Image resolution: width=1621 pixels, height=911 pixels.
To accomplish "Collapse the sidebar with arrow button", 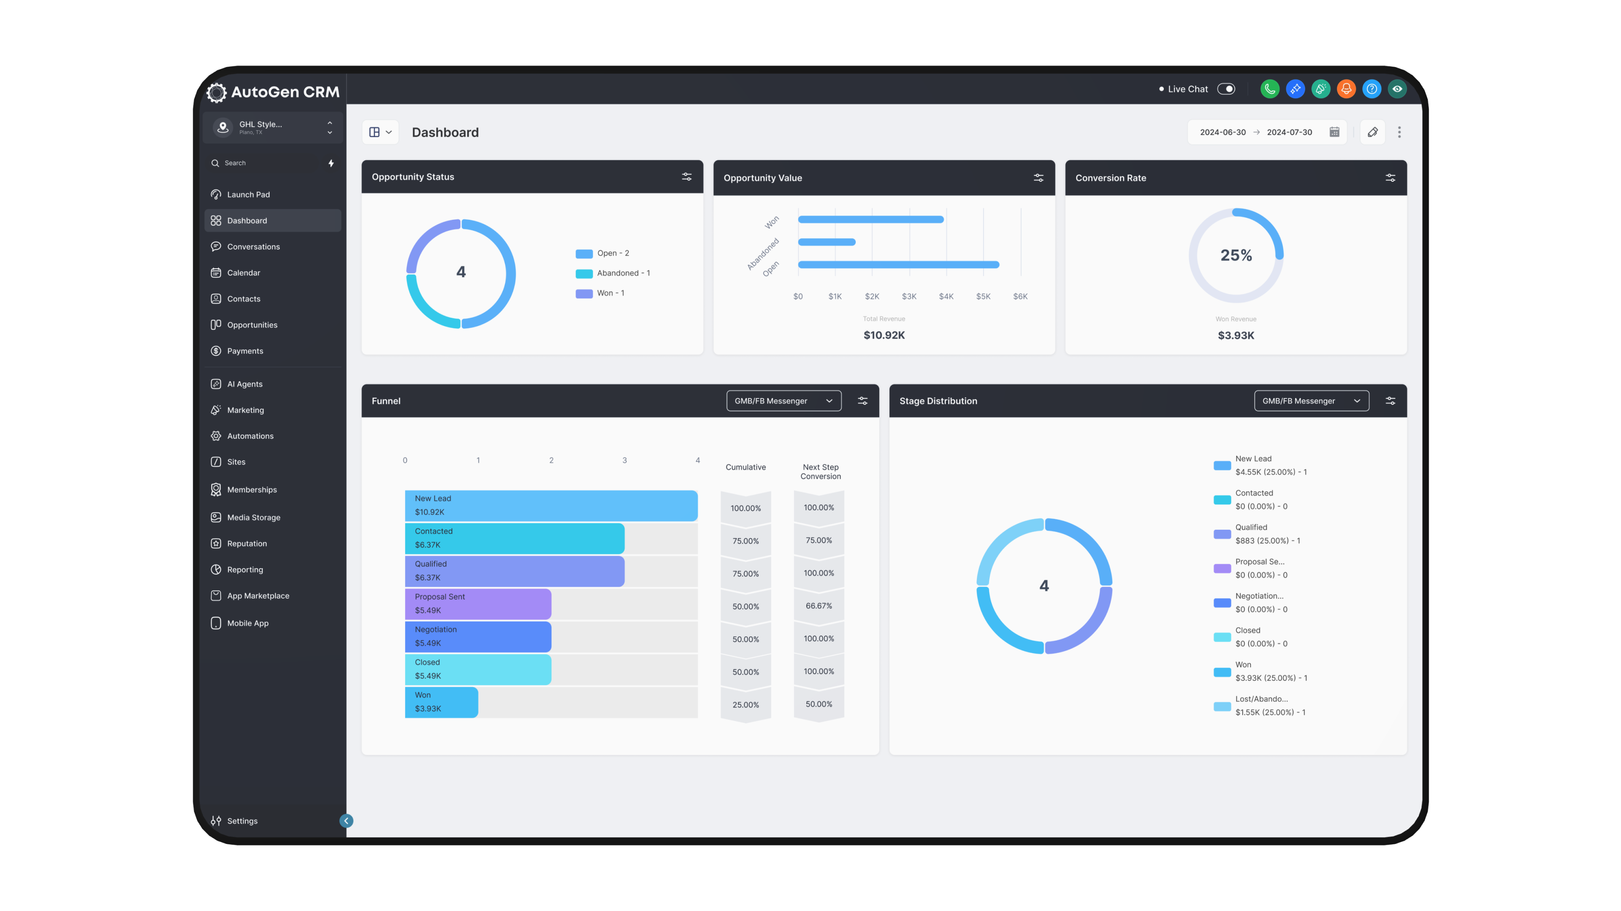I will point(346,820).
